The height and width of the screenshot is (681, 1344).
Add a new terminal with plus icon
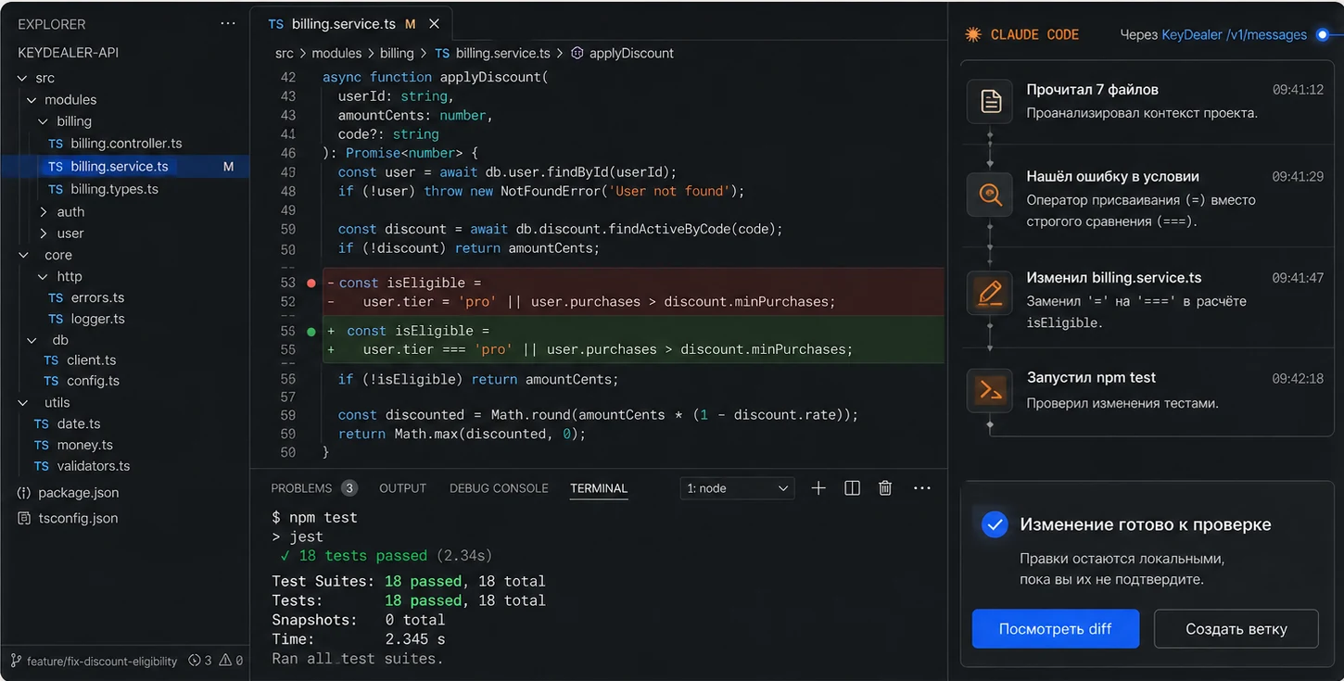[x=818, y=488]
